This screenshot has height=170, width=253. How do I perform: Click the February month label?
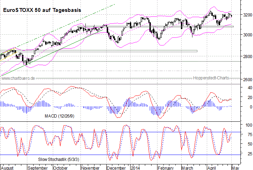click(x=166, y=168)
